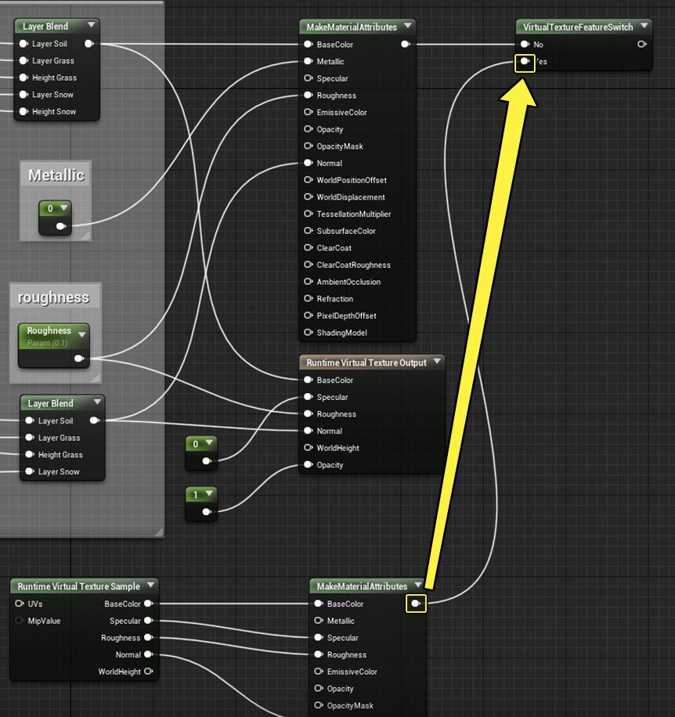Select the VirtualTextureFeatureSwitch node title bar
Viewport: 675px width, 717px height.
[x=578, y=27]
